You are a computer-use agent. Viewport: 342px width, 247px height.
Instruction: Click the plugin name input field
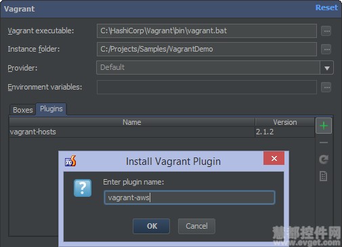click(190, 197)
